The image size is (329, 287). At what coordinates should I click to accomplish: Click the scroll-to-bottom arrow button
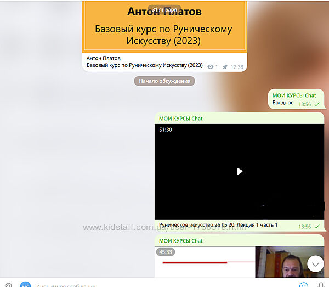pos(315,264)
